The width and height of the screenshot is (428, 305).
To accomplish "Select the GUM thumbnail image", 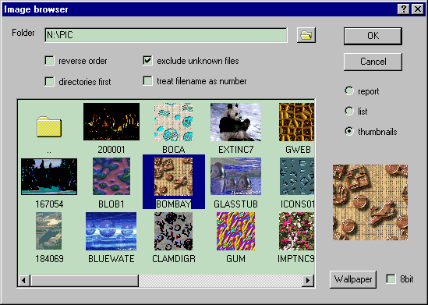I will tap(235, 231).
